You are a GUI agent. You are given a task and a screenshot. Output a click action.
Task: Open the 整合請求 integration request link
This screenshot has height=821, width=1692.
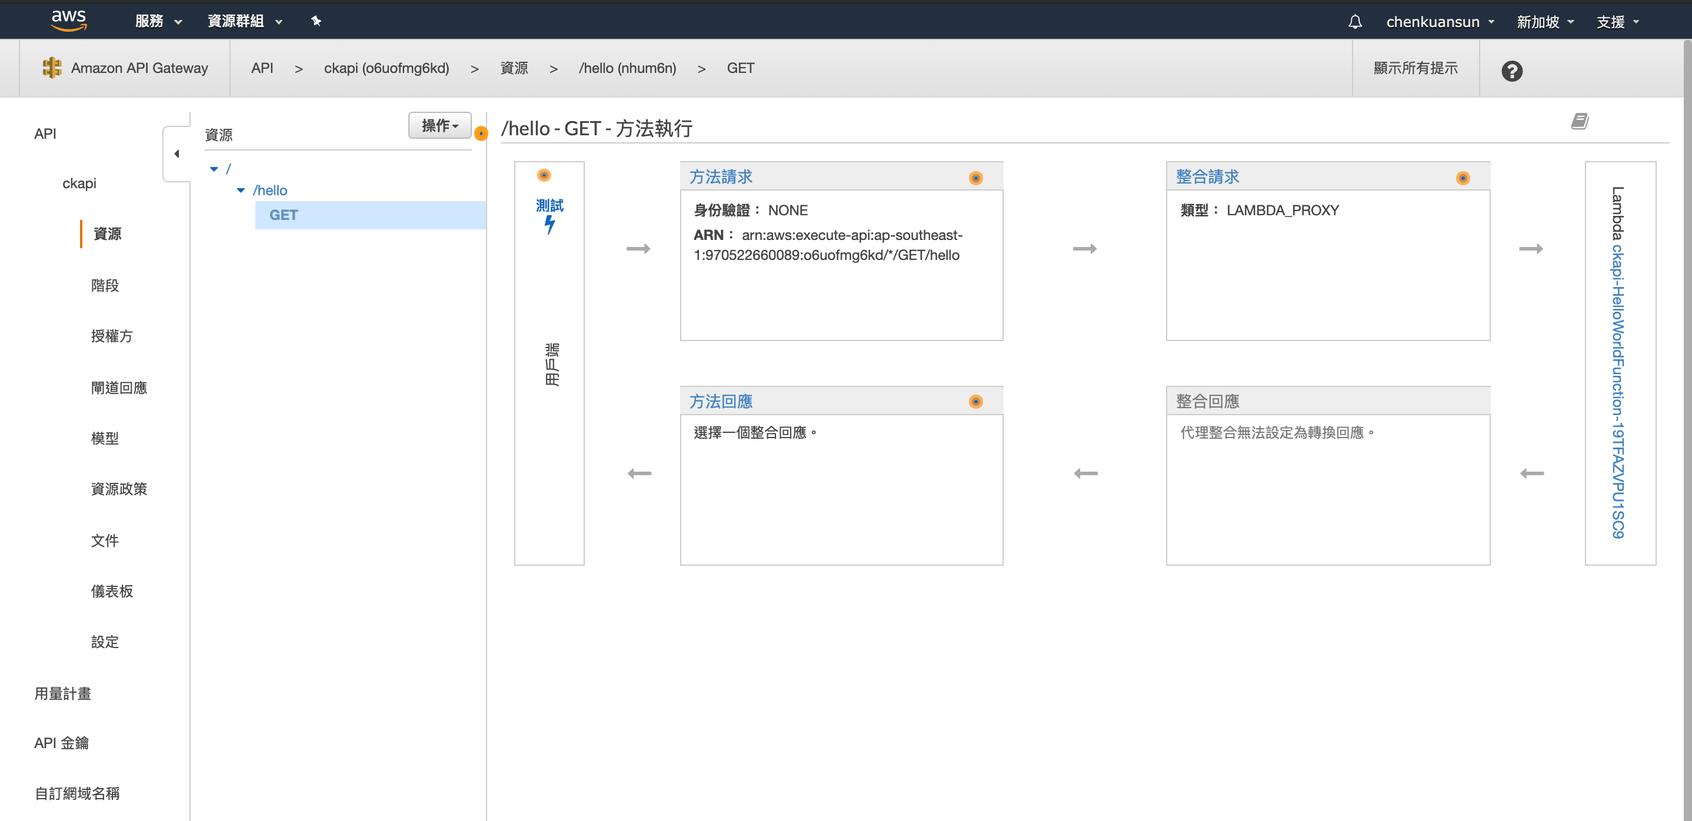(1207, 176)
